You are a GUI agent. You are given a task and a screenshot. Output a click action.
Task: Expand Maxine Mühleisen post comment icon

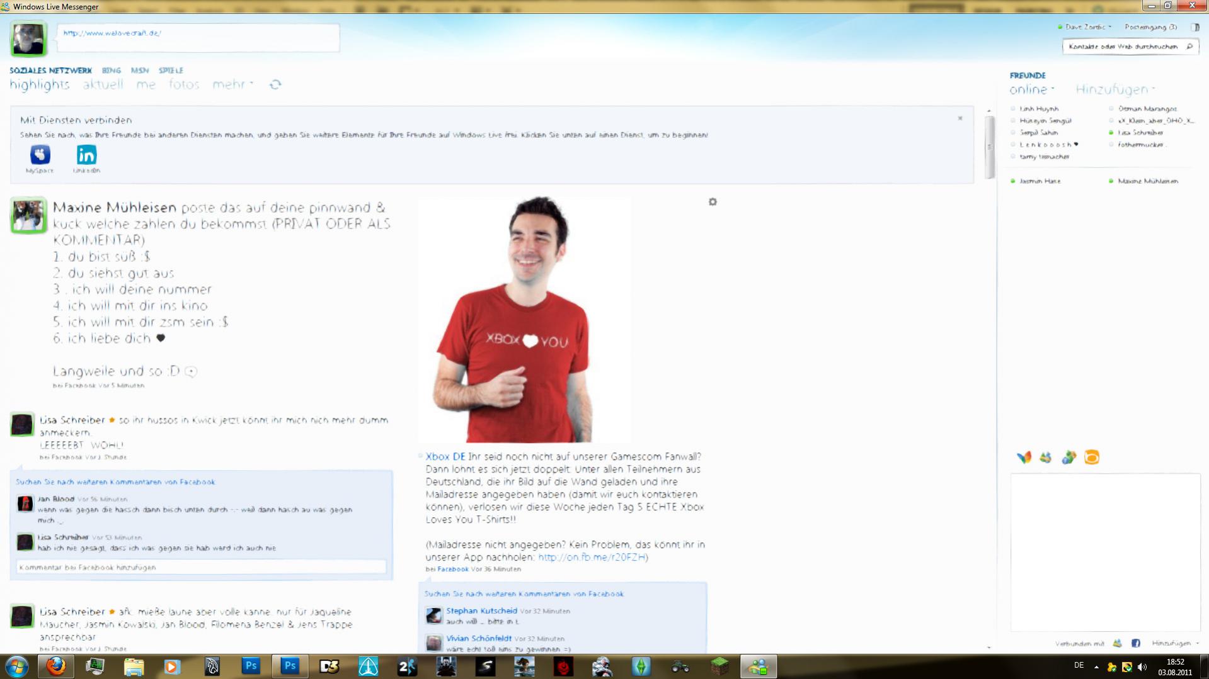191,372
